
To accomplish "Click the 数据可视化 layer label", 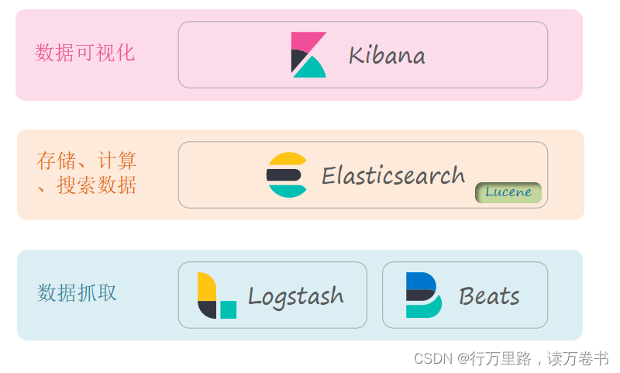I will coord(84,53).
